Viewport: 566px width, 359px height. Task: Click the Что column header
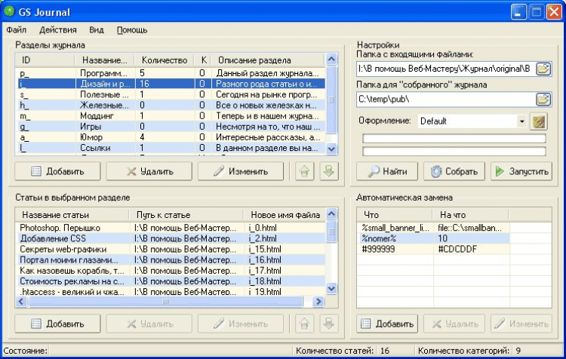coord(395,215)
